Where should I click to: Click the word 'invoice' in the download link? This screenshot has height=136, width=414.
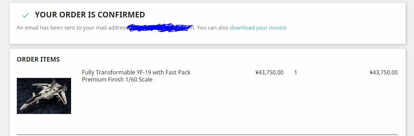coord(278,28)
